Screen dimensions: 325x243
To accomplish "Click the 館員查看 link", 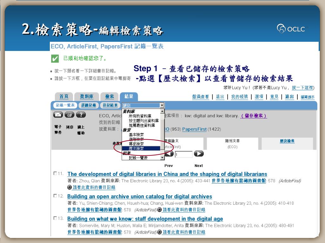I will pos(201,97).
